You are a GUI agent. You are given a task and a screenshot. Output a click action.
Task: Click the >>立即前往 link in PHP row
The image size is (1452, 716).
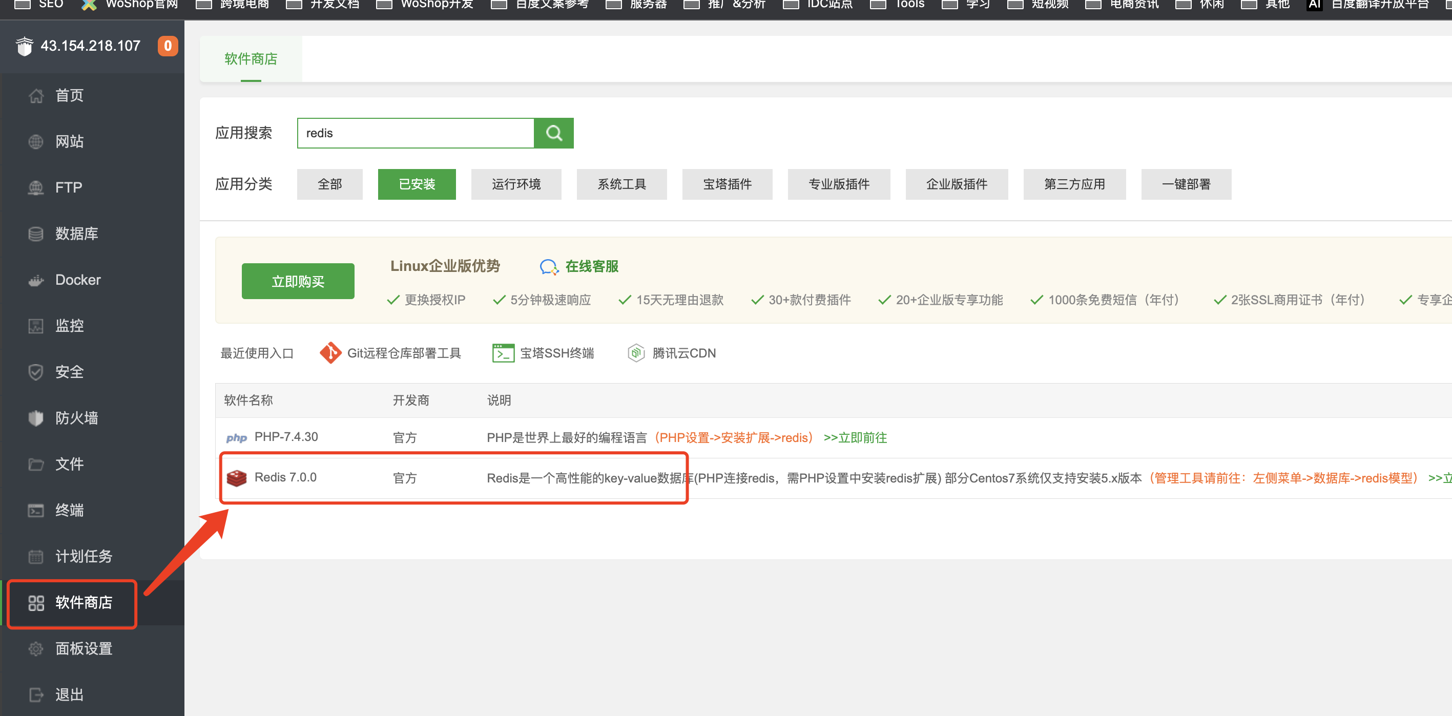(x=855, y=438)
